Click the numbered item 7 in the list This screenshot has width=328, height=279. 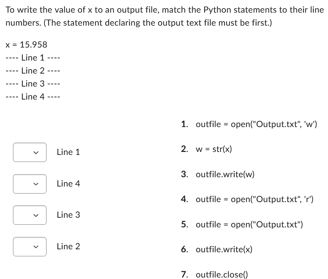pos(184,274)
